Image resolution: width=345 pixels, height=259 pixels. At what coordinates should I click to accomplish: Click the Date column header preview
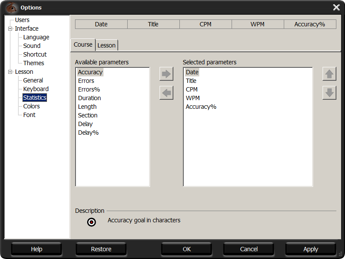pos(101,24)
